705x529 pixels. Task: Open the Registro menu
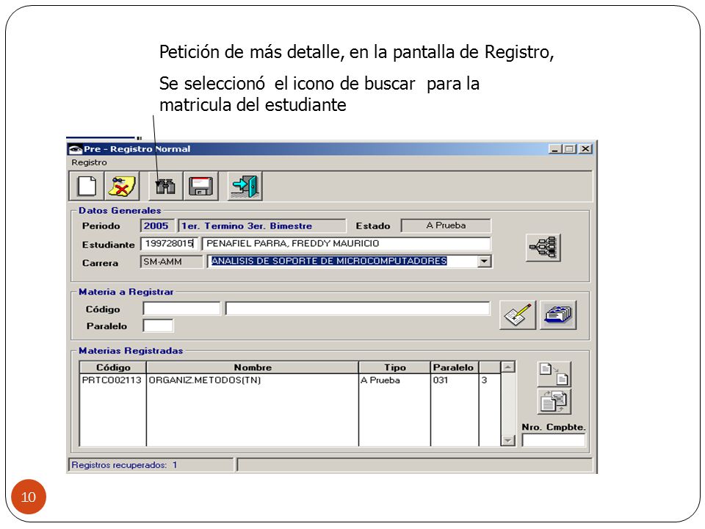point(89,162)
